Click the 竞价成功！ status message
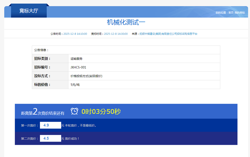 (x=72, y=139)
